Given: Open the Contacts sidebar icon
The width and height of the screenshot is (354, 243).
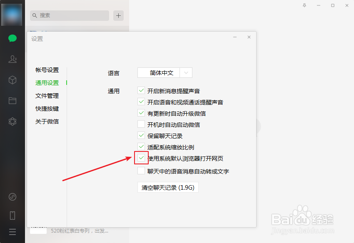Looking at the screenshot, I should [12, 59].
